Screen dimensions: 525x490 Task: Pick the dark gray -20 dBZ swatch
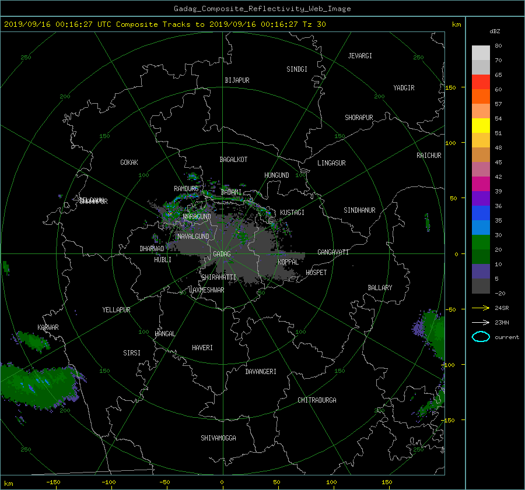[481, 285]
